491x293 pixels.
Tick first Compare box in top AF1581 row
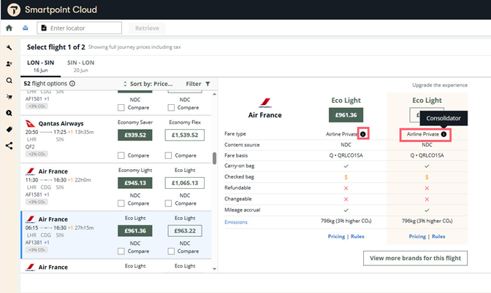click(x=121, y=107)
